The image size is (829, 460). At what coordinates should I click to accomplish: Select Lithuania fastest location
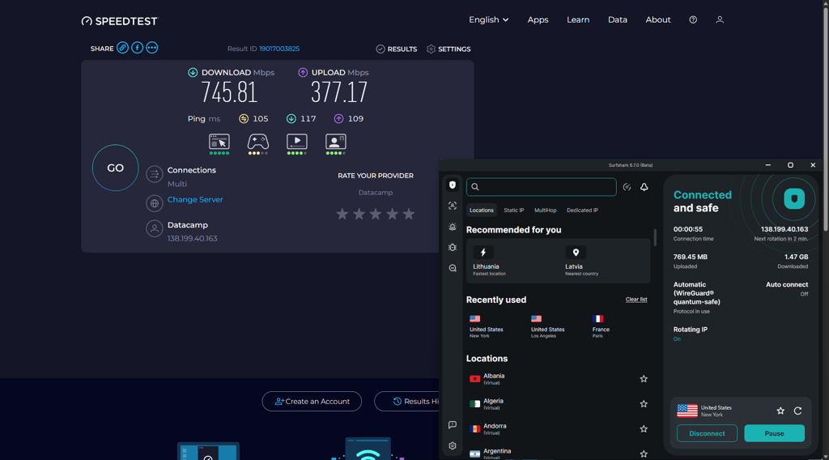[489, 261]
